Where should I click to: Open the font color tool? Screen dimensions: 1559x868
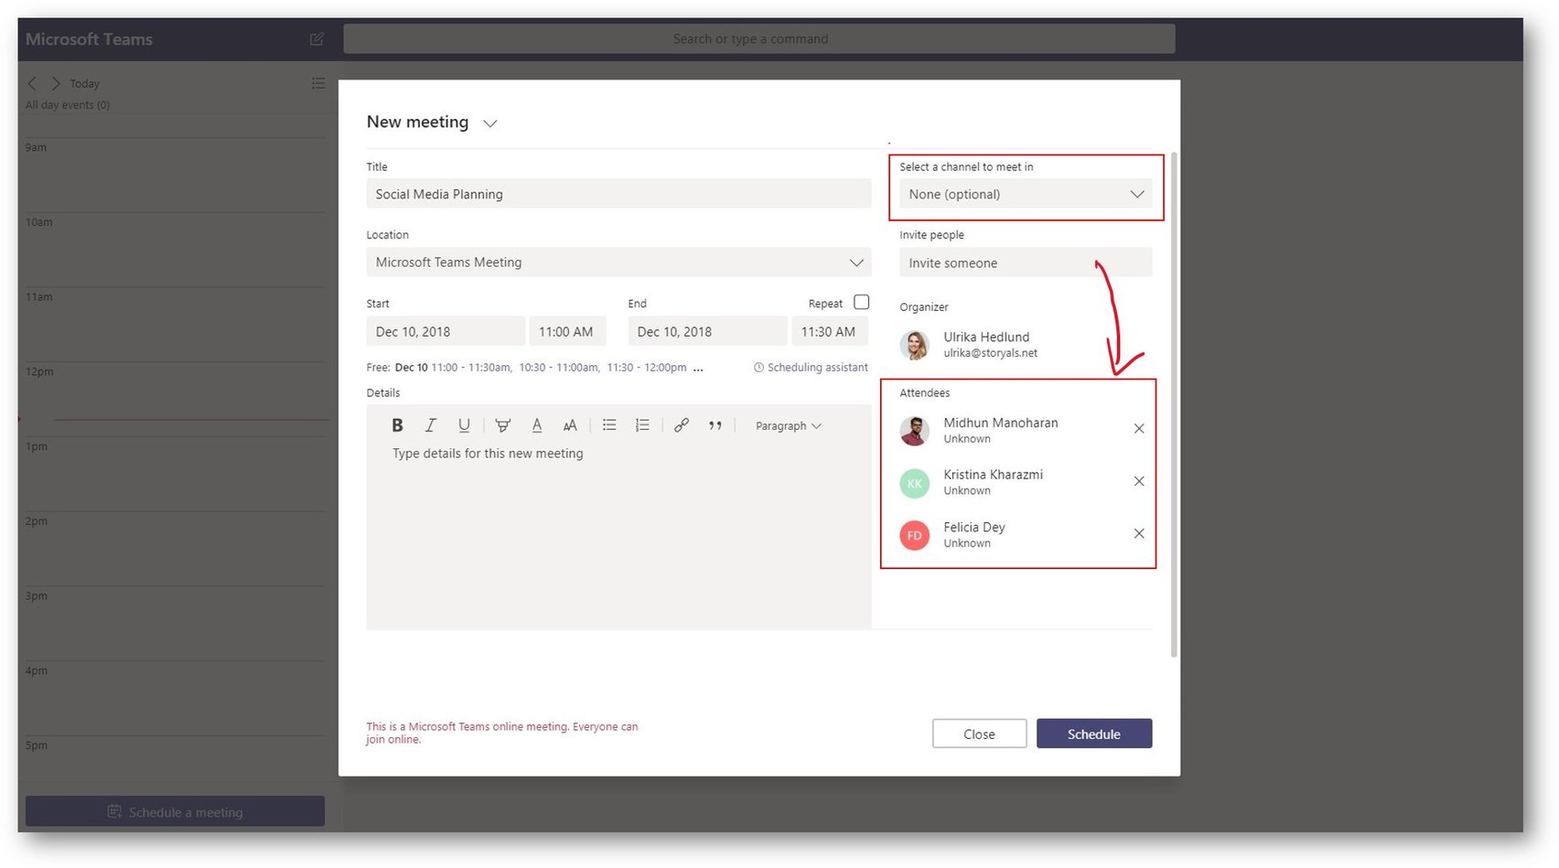click(x=537, y=425)
